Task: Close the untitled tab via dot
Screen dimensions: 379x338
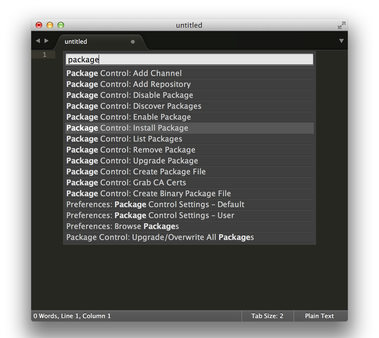Action: point(133,42)
